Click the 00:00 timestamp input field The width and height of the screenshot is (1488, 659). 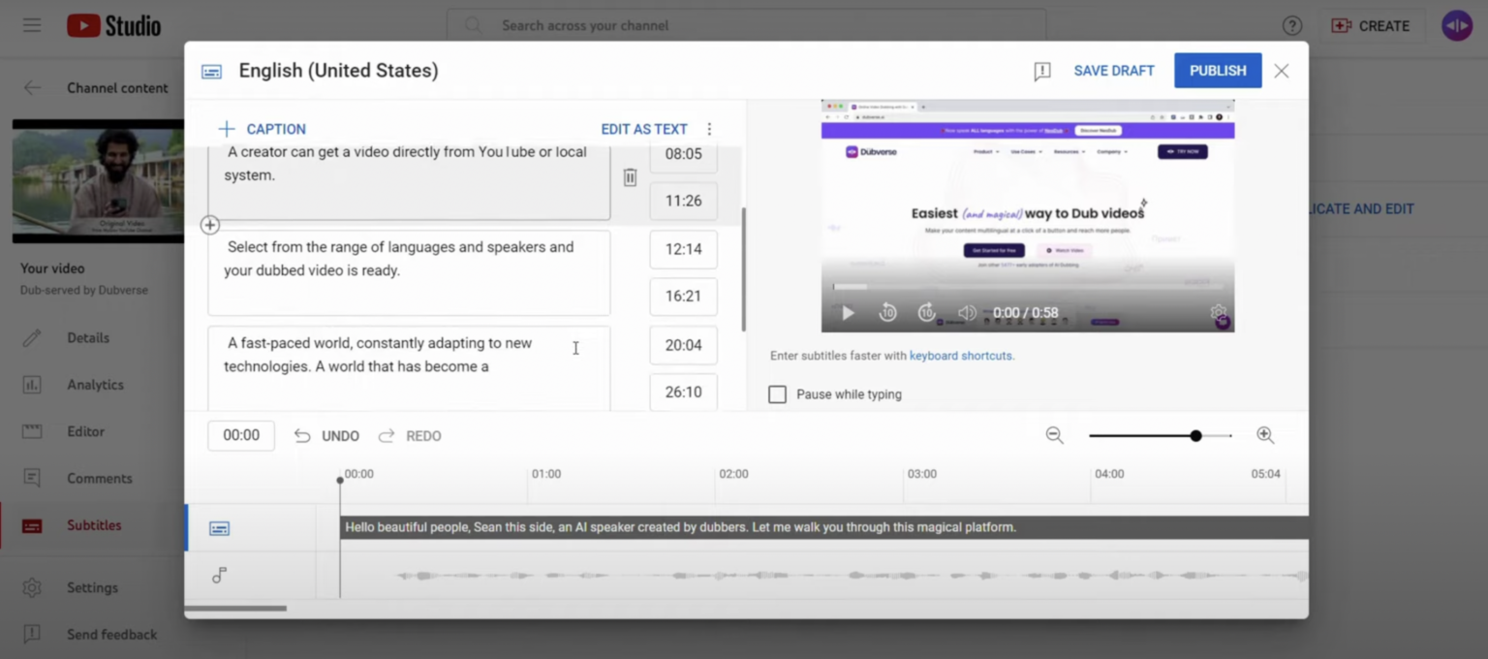[x=240, y=435]
